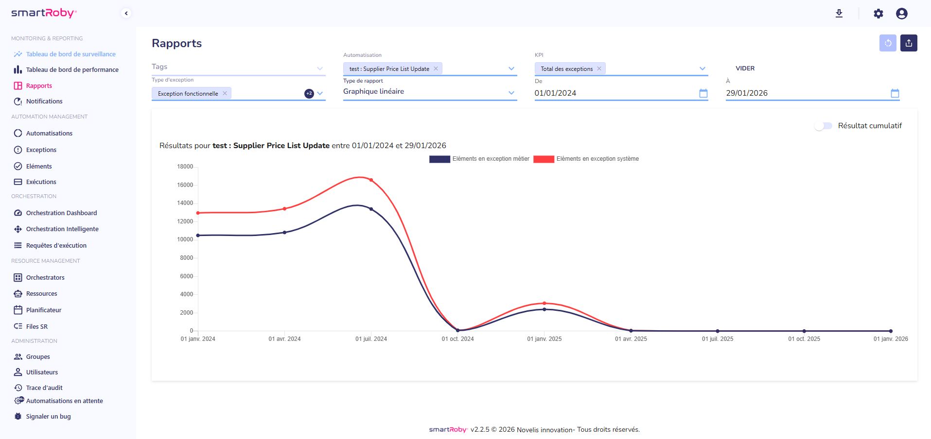Click the download icon in top bar
Screen dimensions: 931x439
[x=839, y=14]
